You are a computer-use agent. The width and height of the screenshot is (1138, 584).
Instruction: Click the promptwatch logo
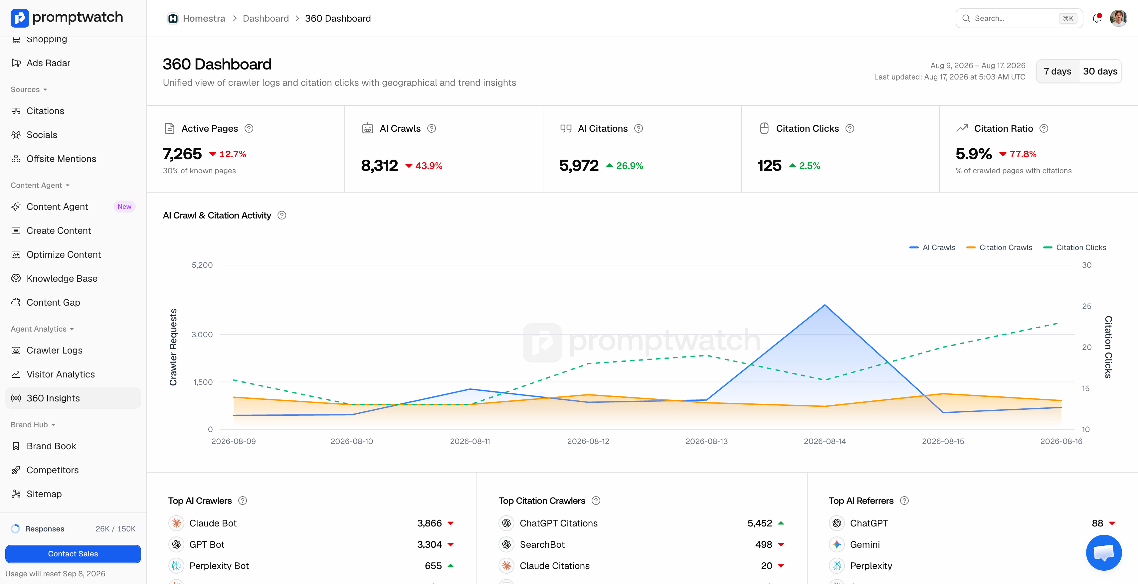(x=67, y=18)
